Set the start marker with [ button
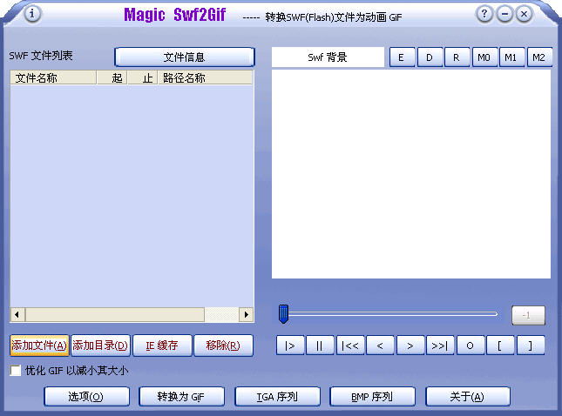Viewport: 562px width, 416px height. pyautogui.click(x=500, y=346)
